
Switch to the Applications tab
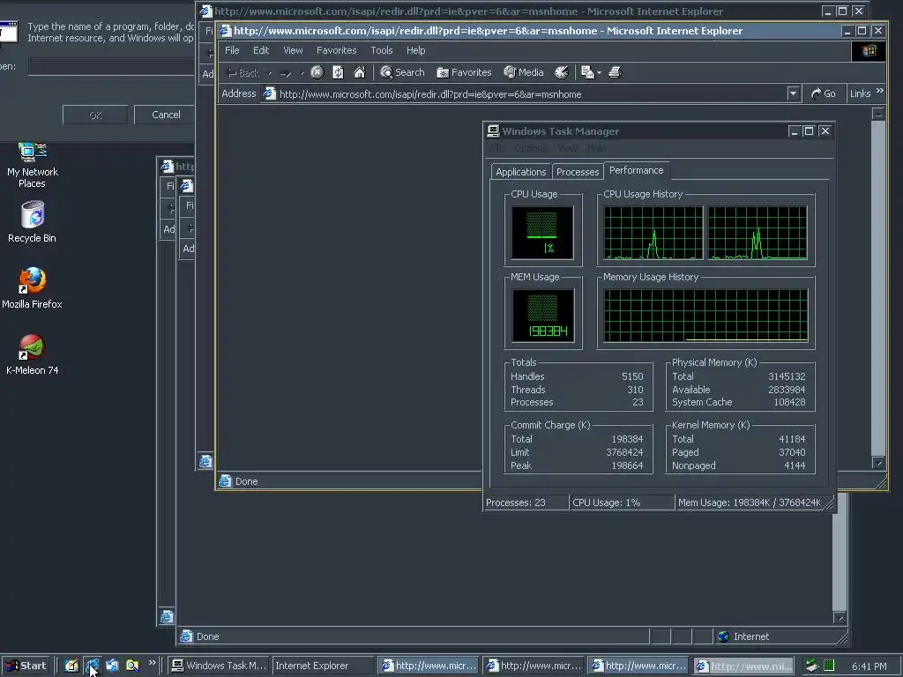pyautogui.click(x=520, y=172)
